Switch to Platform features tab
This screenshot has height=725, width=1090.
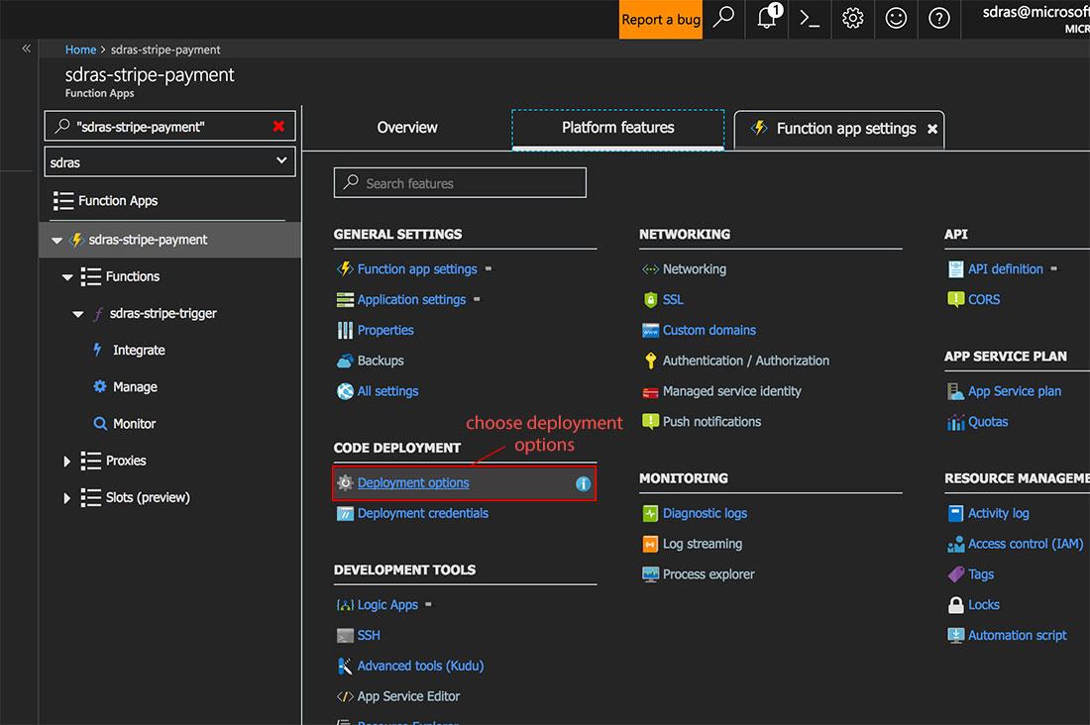pos(618,129)
